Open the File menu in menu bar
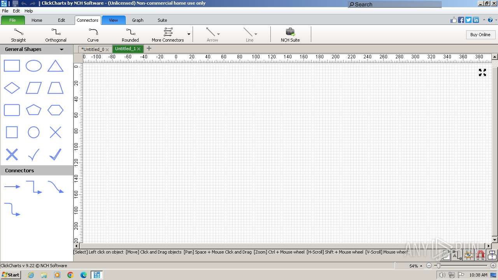This screenshot has width=498, height=280. point(5,11)
